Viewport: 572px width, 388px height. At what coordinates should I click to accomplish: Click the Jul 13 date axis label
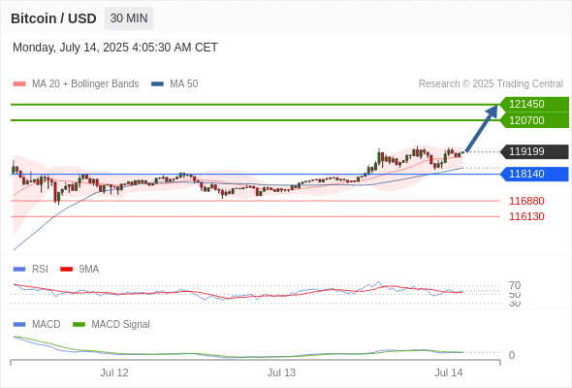pyautogui.click(x=281, y=372)
